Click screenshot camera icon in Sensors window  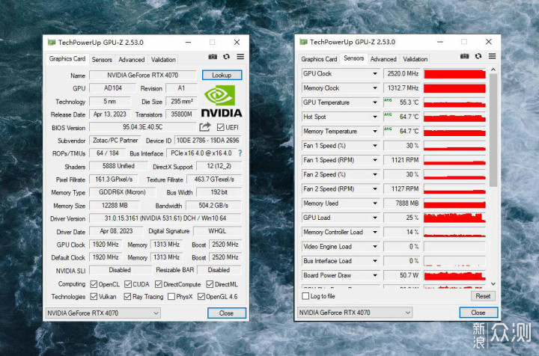pos(464,56)
